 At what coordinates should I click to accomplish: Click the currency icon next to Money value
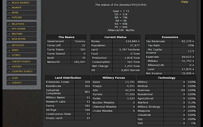139,41
